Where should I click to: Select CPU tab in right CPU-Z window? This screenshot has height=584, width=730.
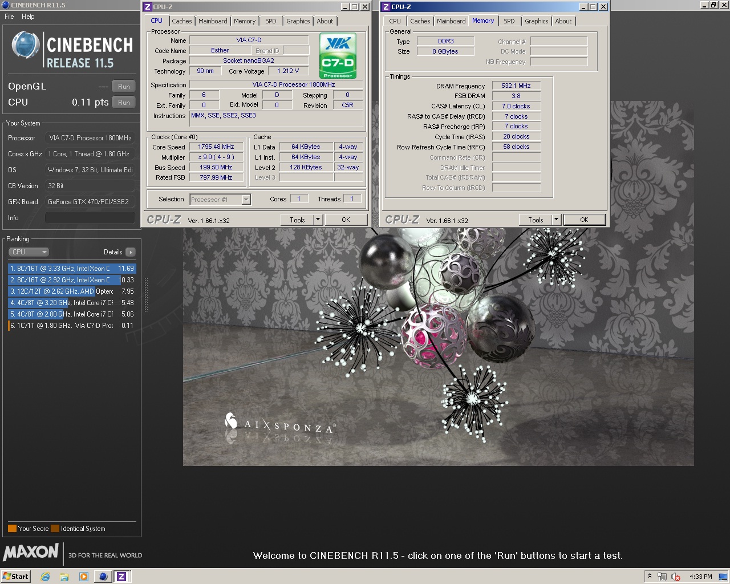click(x=395, y=21)
